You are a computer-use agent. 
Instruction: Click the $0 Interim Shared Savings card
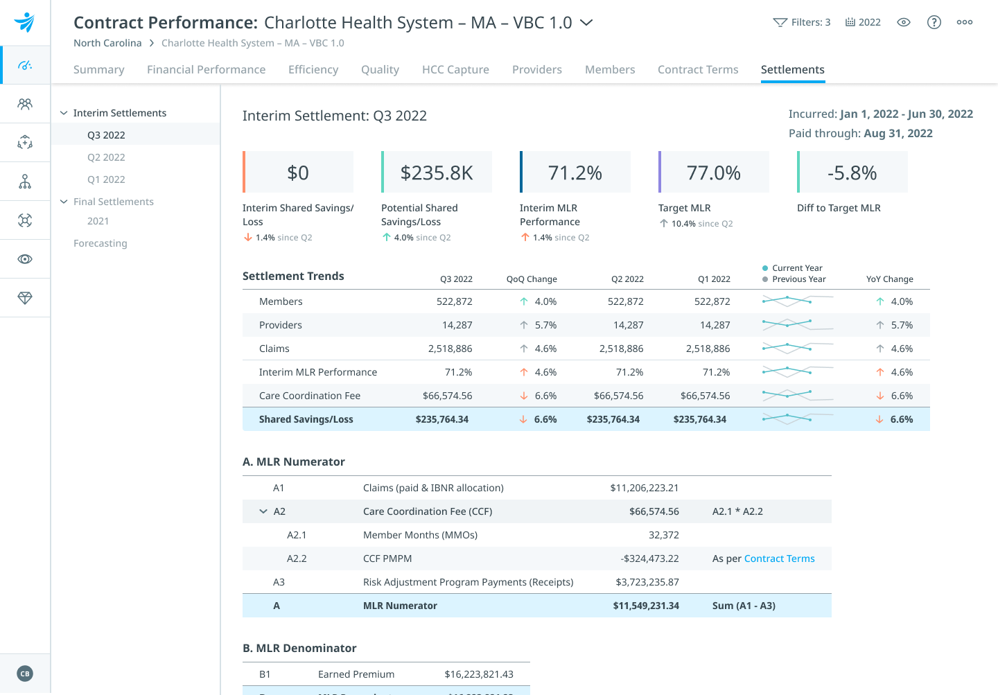298,173
